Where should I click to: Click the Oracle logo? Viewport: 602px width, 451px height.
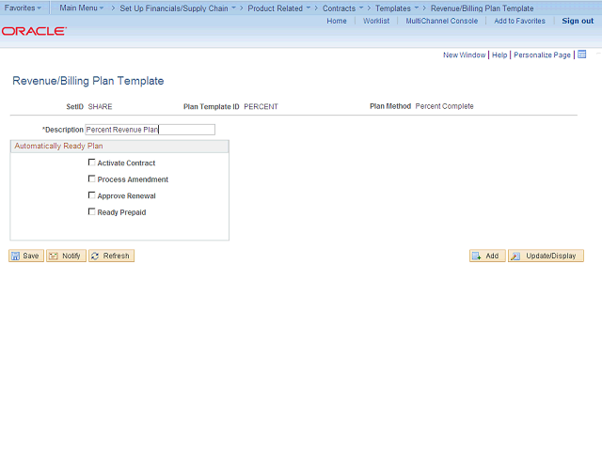pos(34,31)
